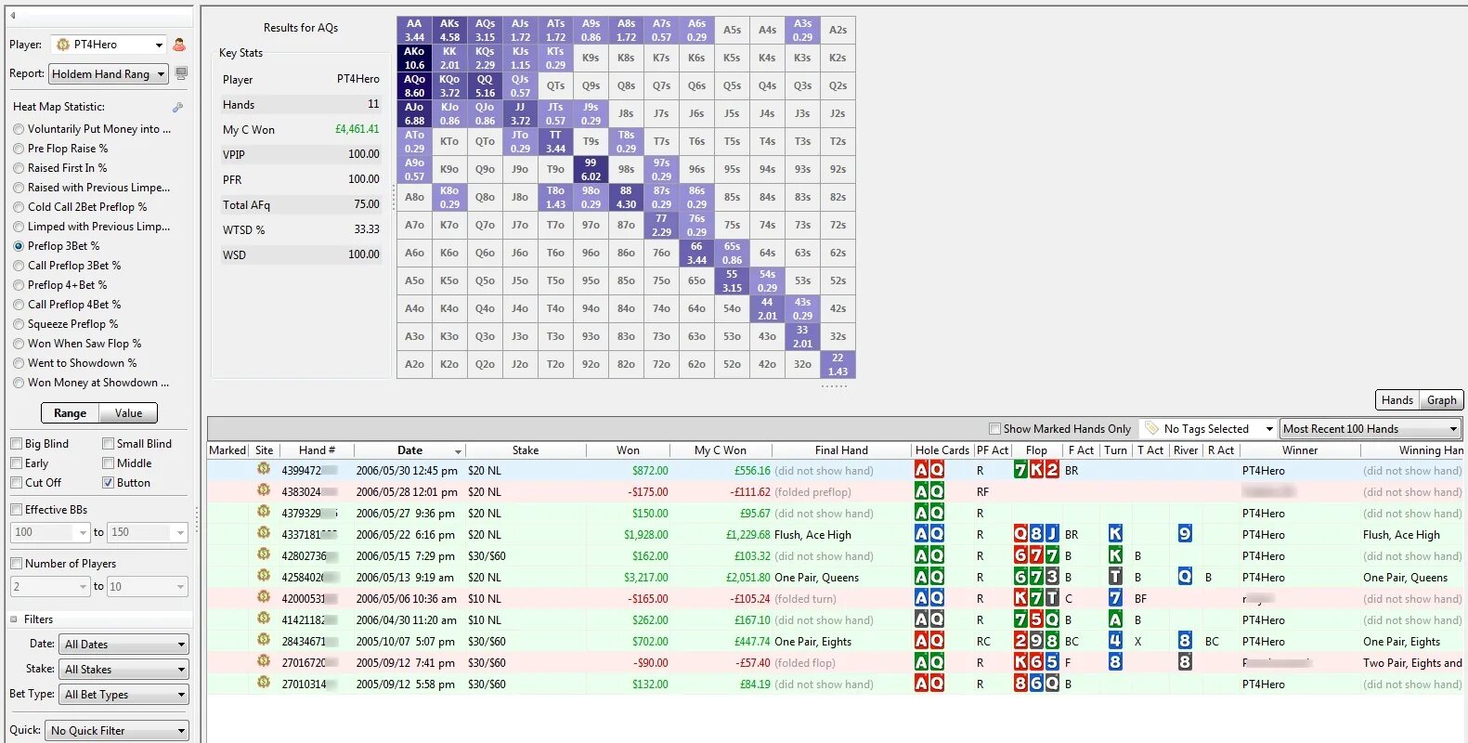This screenshot has height=743, width=1468.
Task: Switch to the Graph tab
Action: (1441, 399)
